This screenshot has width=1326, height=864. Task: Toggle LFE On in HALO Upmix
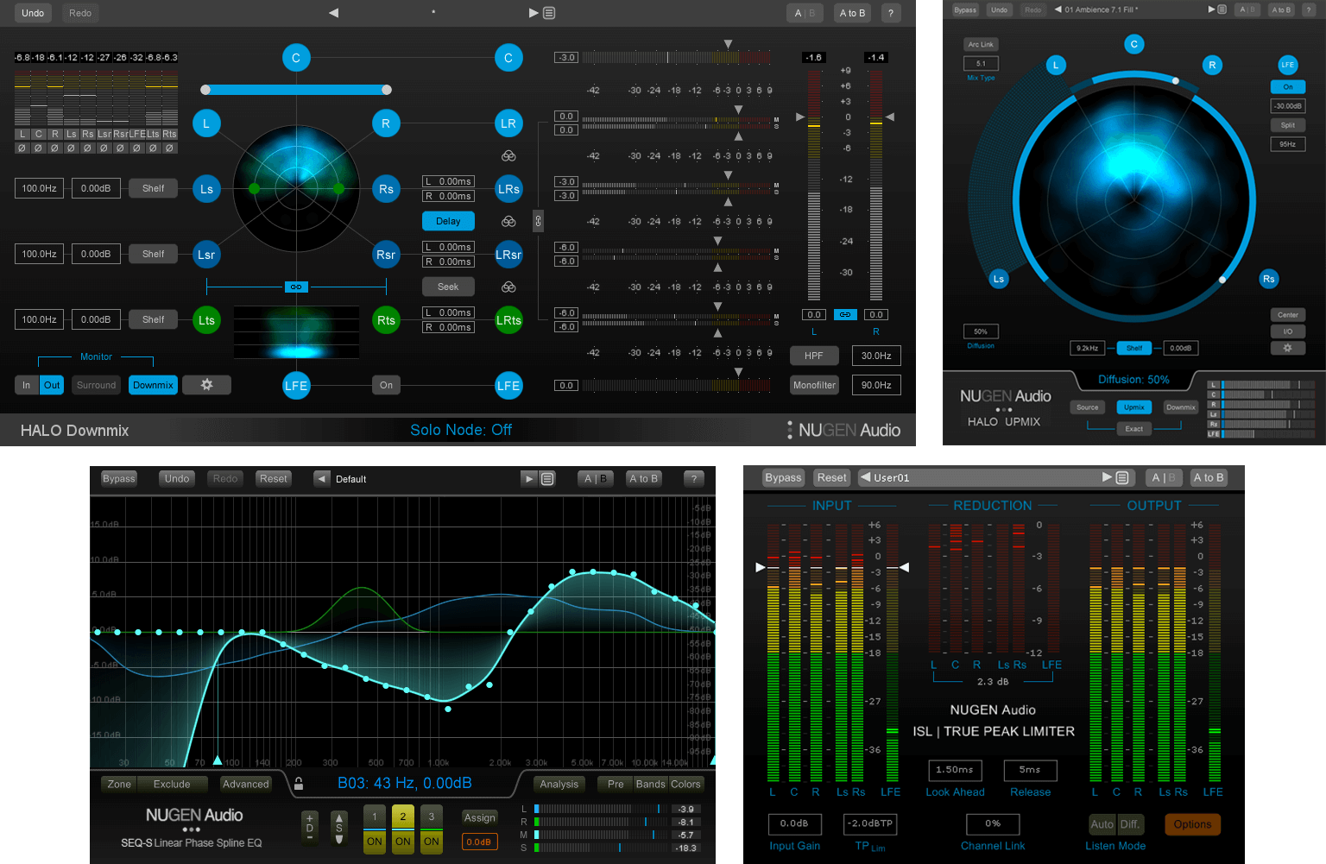pyautogui.click(x=1287, y=87)
